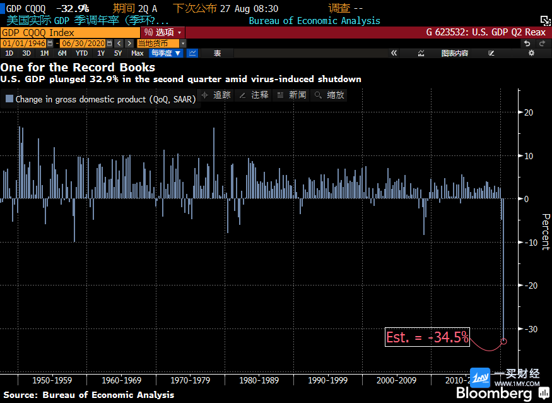Click the 1980-1989 axis label
552x403 pixels.
(259, 380)
